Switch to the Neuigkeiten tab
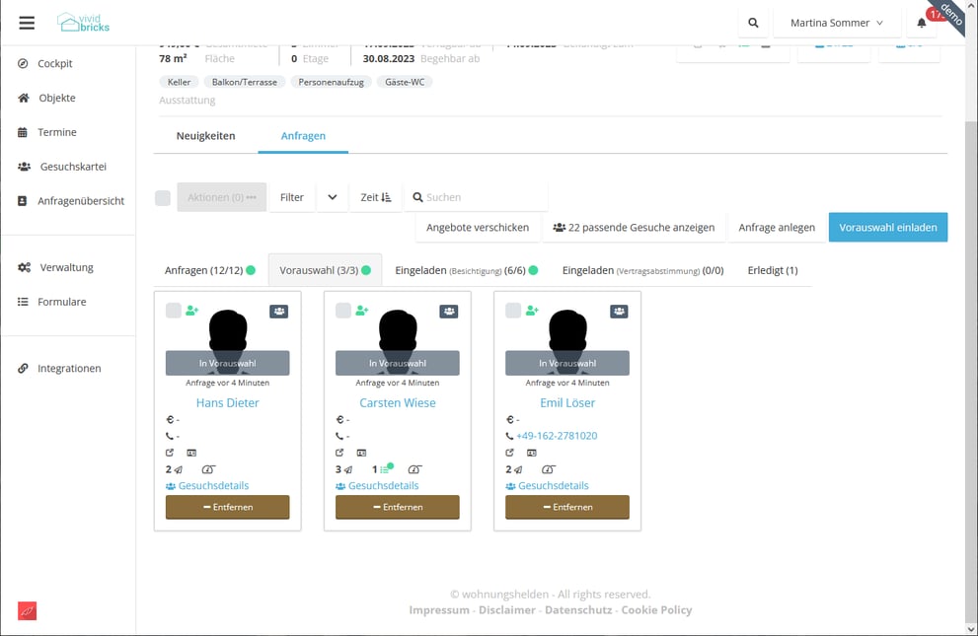The image size is (978, 636). (x=205, y=136)
